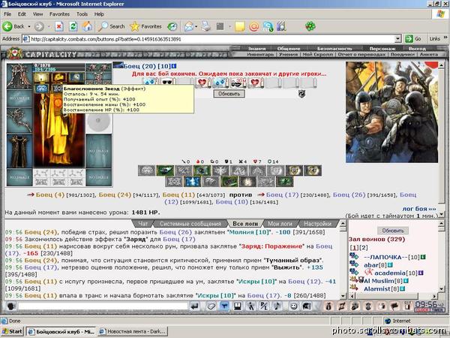This screenshot has width=450, height=338.
Task: Click the Windows Start button
Action: pyautogui.click(x=12, y=331)
